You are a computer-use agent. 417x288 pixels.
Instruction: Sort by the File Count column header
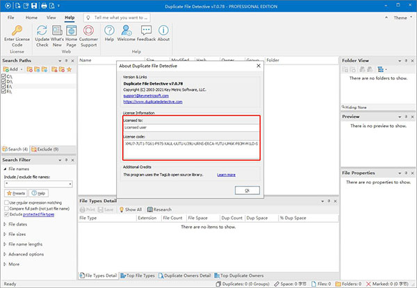pyautogui.click(x=173, y=218)
